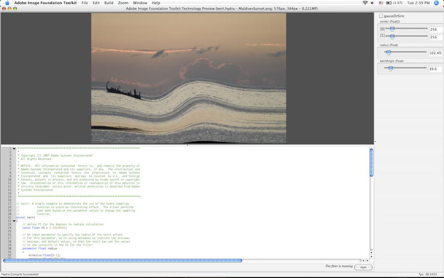
Task: Click the battery status icon
Action: click(390, 3)
